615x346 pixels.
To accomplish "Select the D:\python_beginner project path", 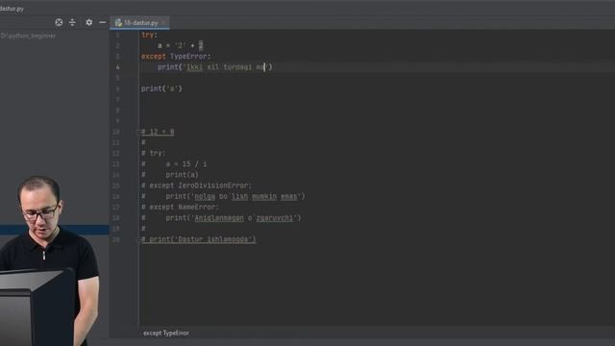I will (x=28, y=36).
